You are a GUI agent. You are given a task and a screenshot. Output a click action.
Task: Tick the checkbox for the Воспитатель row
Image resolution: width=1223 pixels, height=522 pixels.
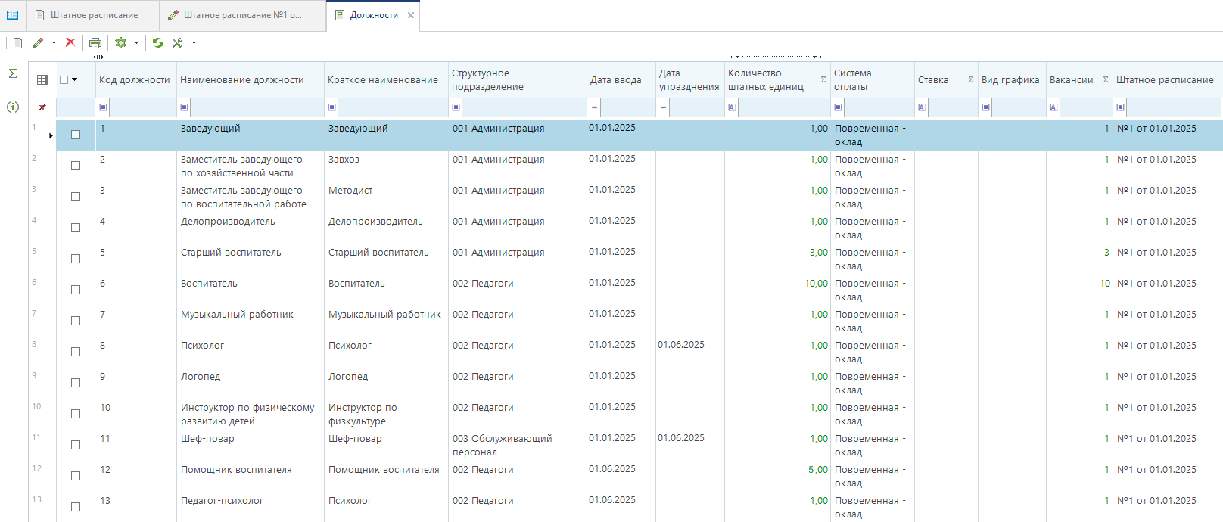click(76, 290)
